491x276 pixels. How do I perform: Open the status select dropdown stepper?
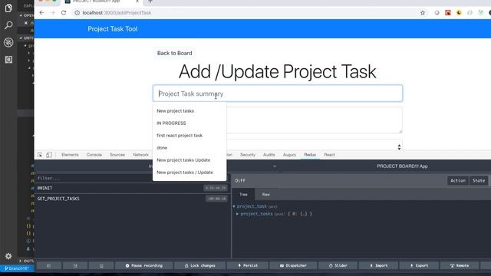coord(399,146)
